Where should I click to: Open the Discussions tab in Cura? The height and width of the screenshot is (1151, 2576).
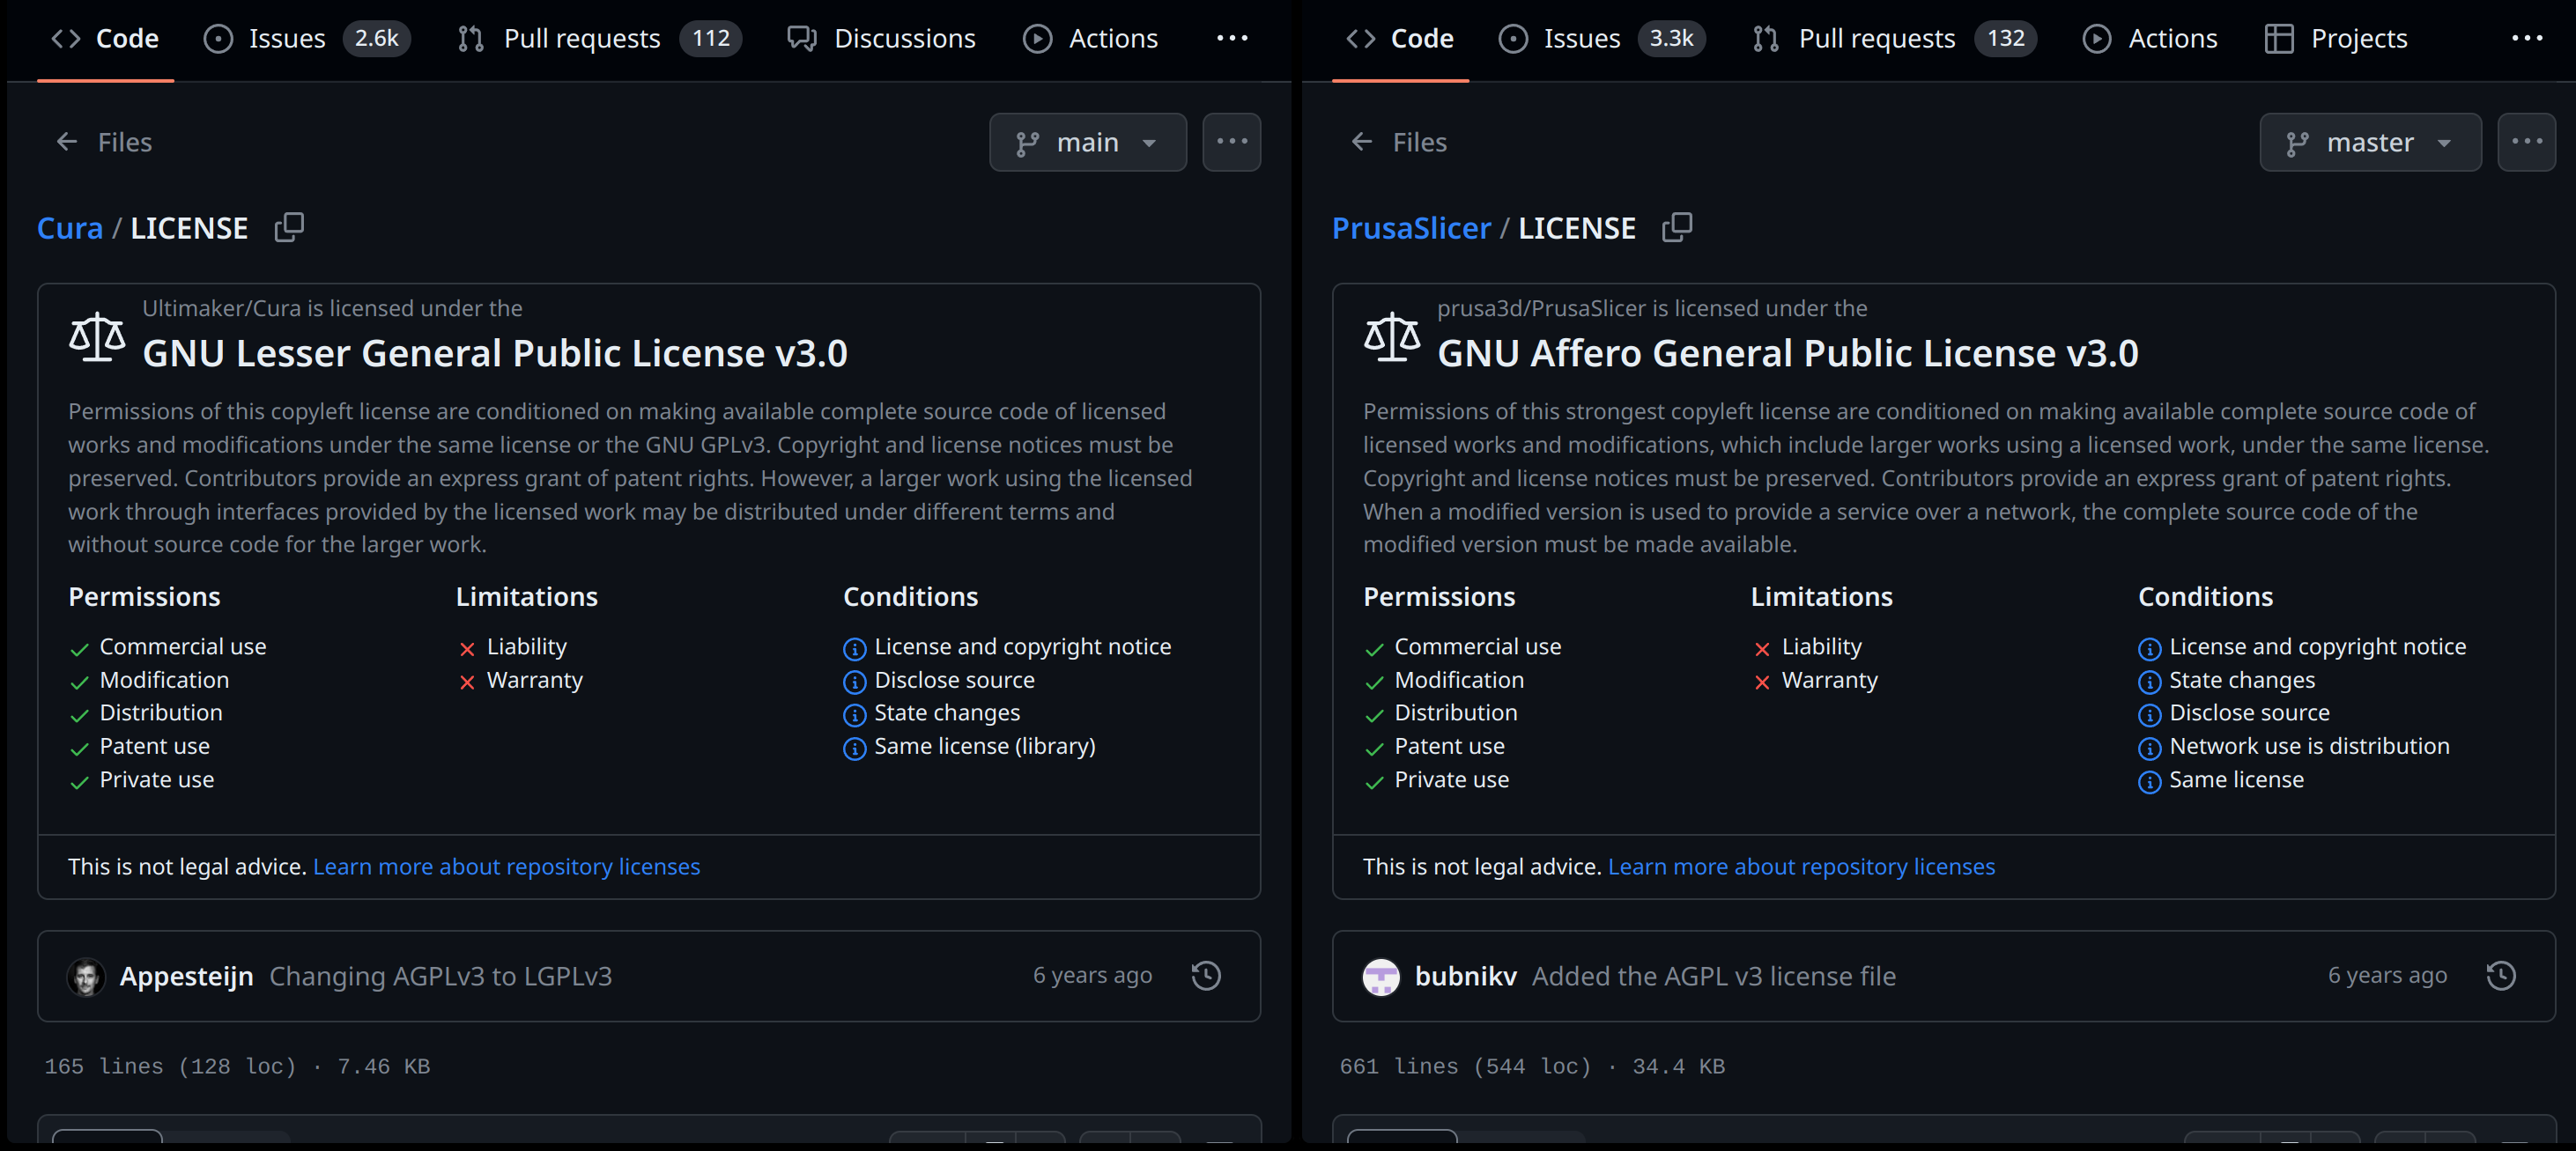click(881, 38)
